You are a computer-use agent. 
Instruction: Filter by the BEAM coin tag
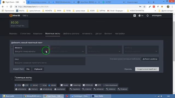pyautogui.click(x=52, y=85)
